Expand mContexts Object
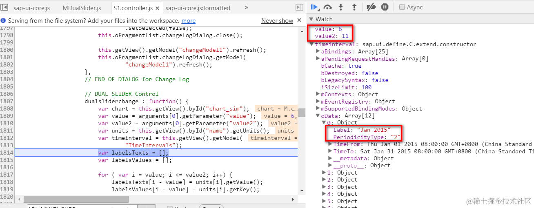The width and height of the screenshot is (534, 208). click(x=318, y=94)
